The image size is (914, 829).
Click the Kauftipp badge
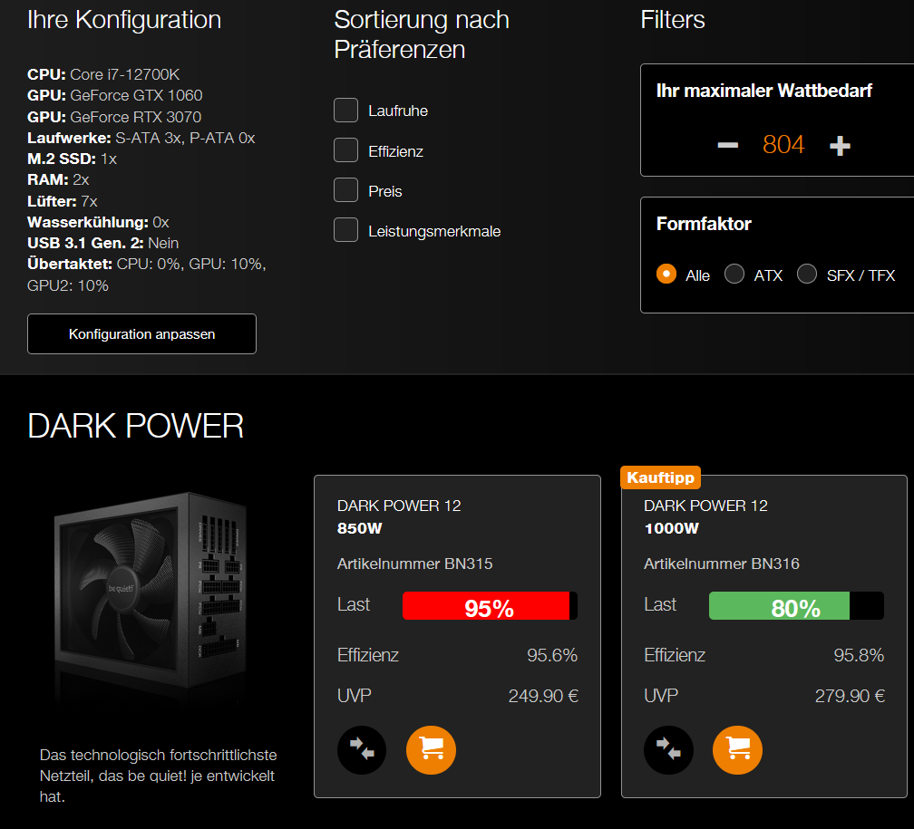(x=660, y=477)
